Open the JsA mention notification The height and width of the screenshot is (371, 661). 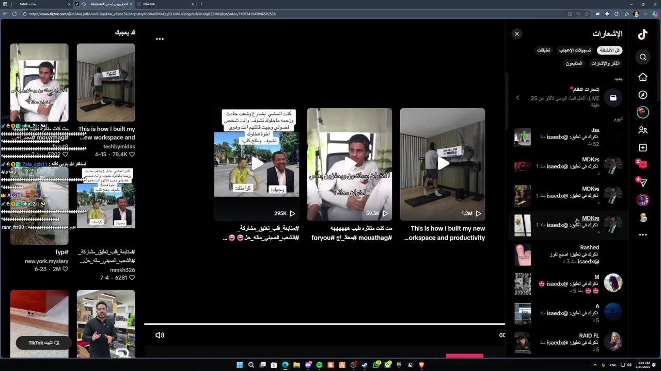pos(569,137)
